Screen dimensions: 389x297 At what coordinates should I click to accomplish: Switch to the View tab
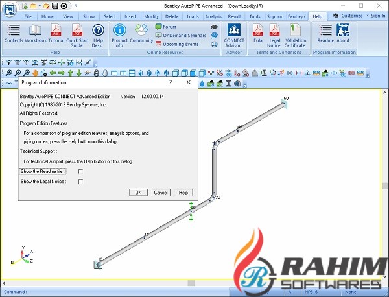pos(68,16)
